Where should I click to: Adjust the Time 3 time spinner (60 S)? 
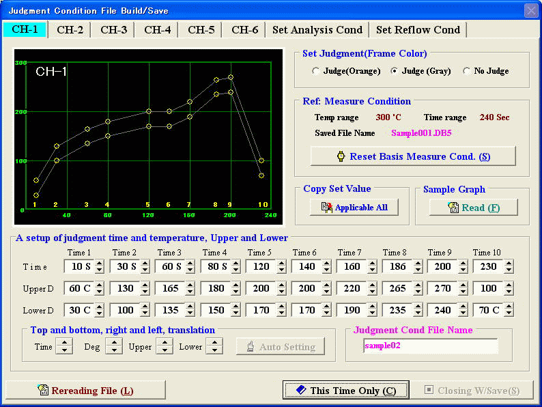click(x=190, y=266)
